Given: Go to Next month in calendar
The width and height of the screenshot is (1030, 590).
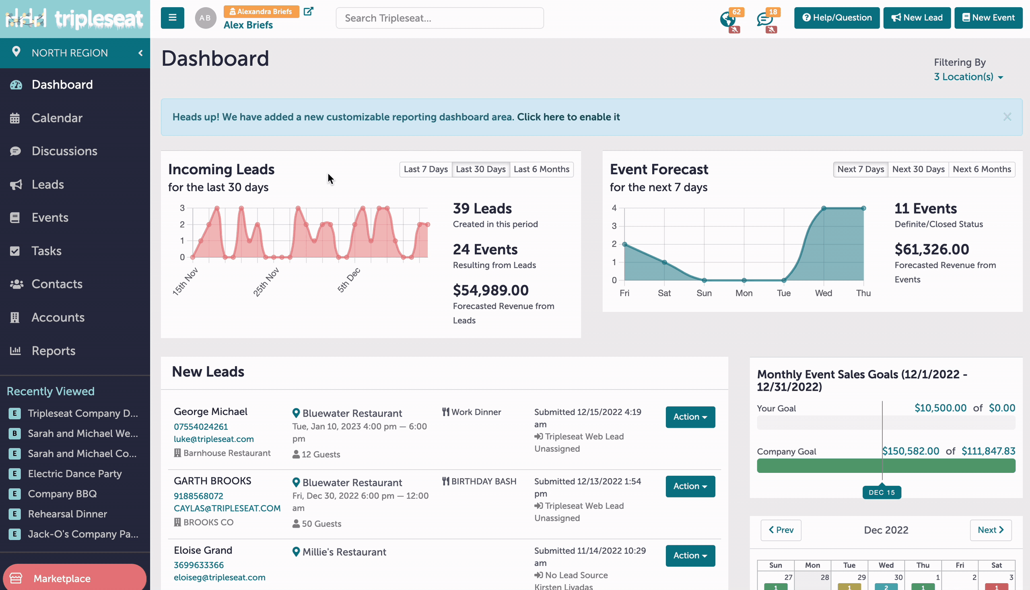Looking at the screenshot, I should coord(991,530).
